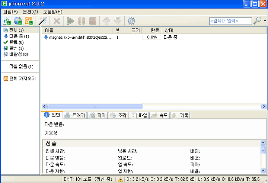Click the detail pane vertical scrollbar thumb

pyautogui.click(x=263, y=150)
